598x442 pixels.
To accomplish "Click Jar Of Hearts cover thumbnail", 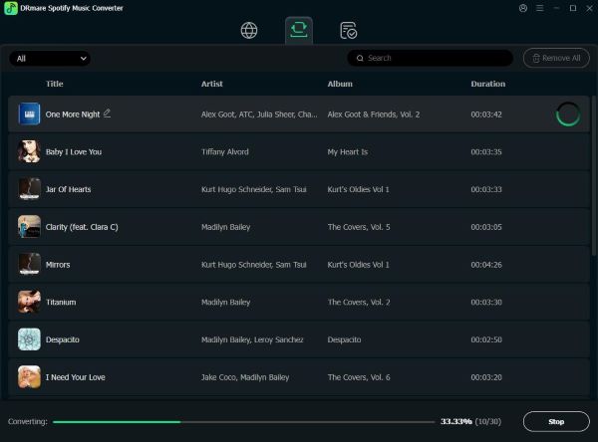I will tap(29, 189).
